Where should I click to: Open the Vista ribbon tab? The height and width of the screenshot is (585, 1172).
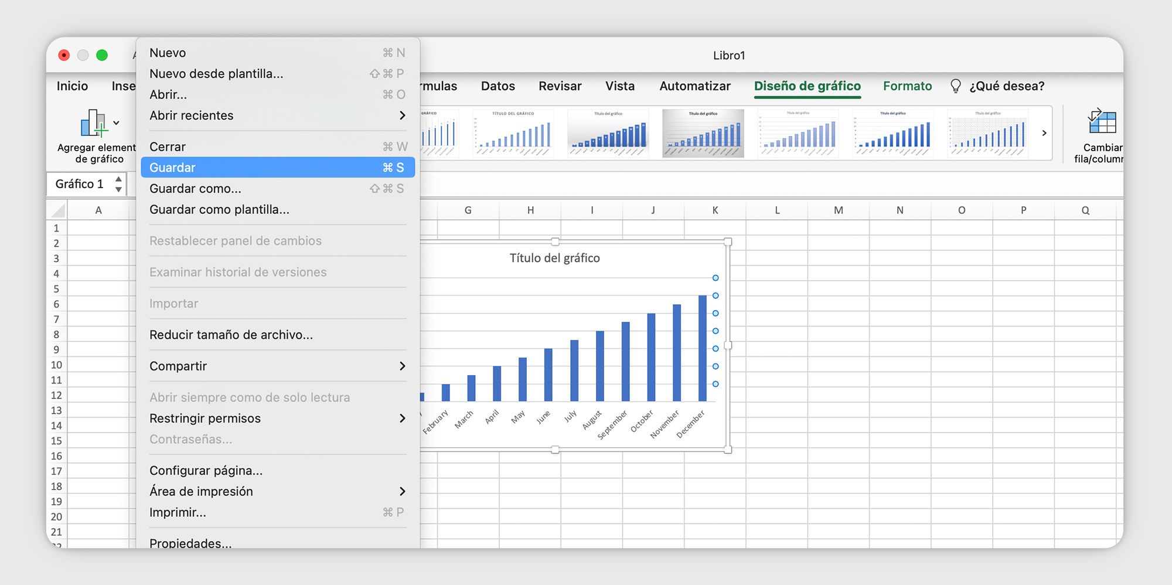(x=620, y=86)
